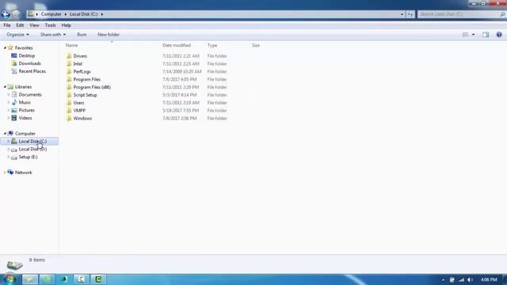Screen dimensions: 507x285
Task: Click the Script Setup folder name
Action: coord(85,95)
